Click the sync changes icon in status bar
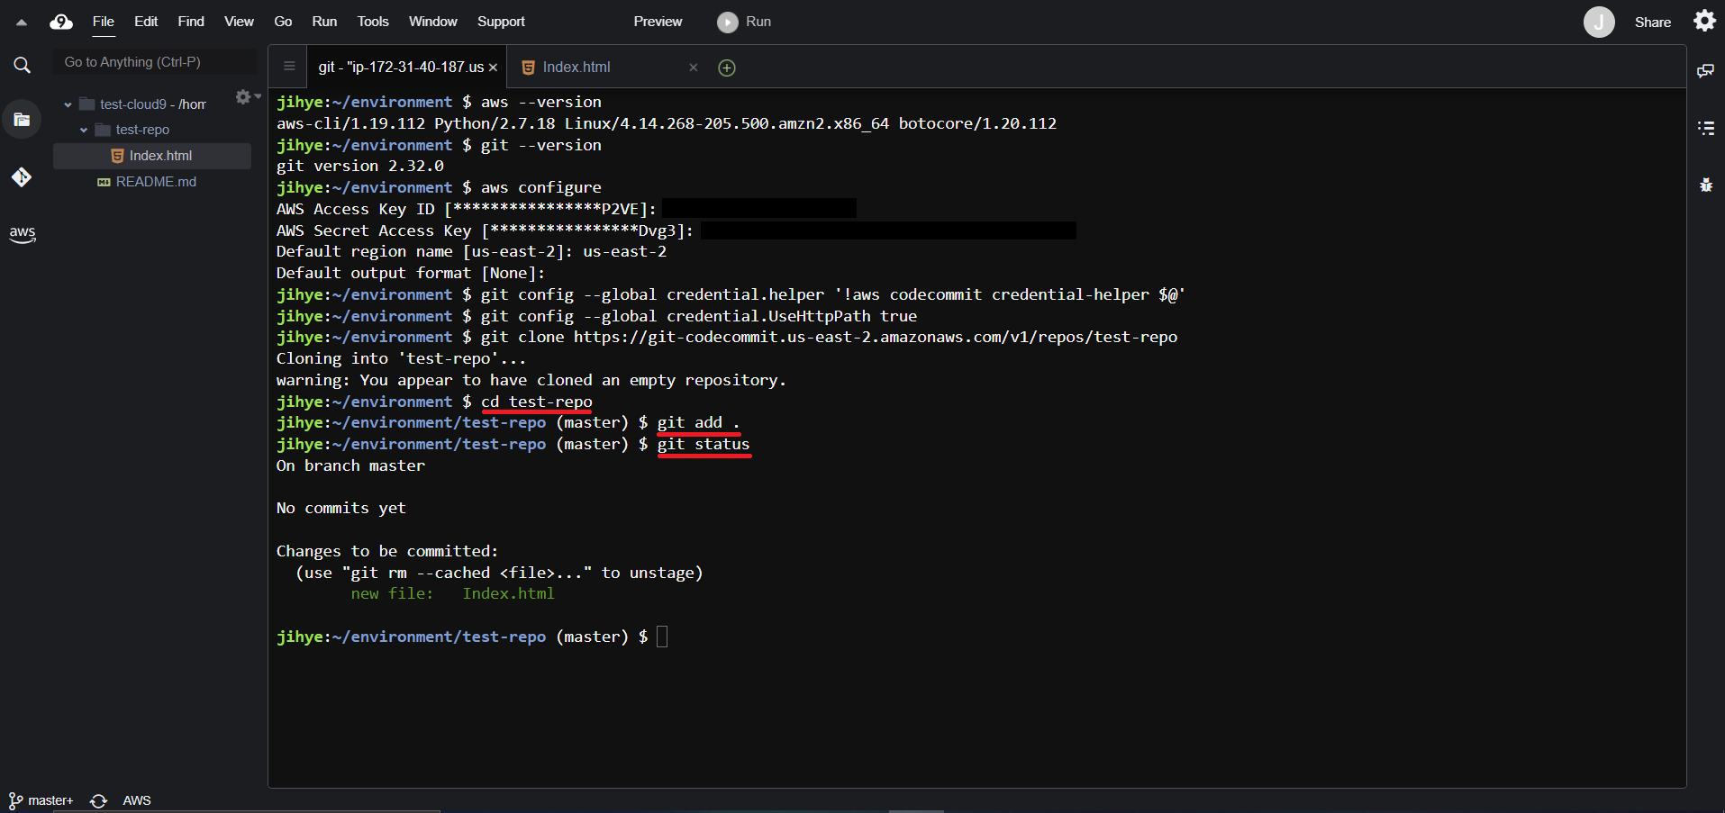1725x813 pixels. pyautogui.click(x=99, y=800)
